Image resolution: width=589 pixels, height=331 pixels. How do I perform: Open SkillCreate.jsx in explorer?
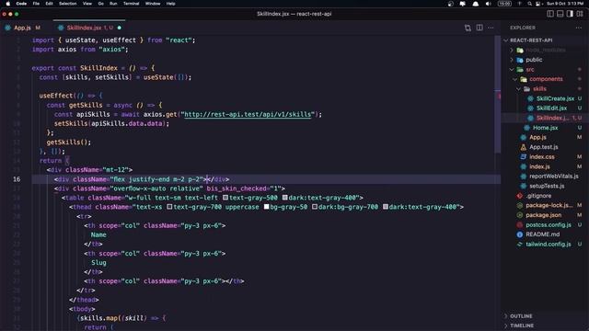pos(555,98)
